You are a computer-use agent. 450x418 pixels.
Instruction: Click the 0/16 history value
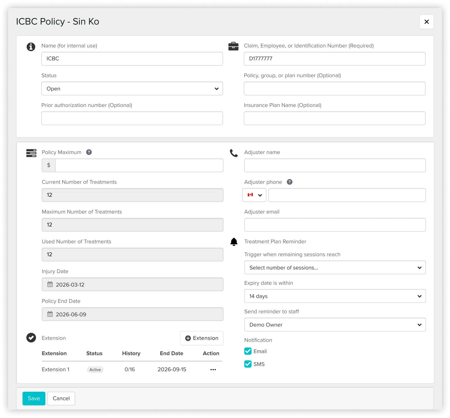[130, 369]
